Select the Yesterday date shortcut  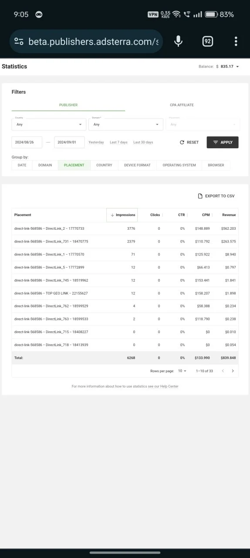click(96, 143)
